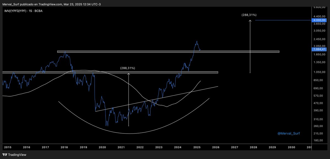Image resolution: width=330 pixels, height=159 pixels.
Task: Click the 2024 label on time axis
Action: tap(178, 147)
